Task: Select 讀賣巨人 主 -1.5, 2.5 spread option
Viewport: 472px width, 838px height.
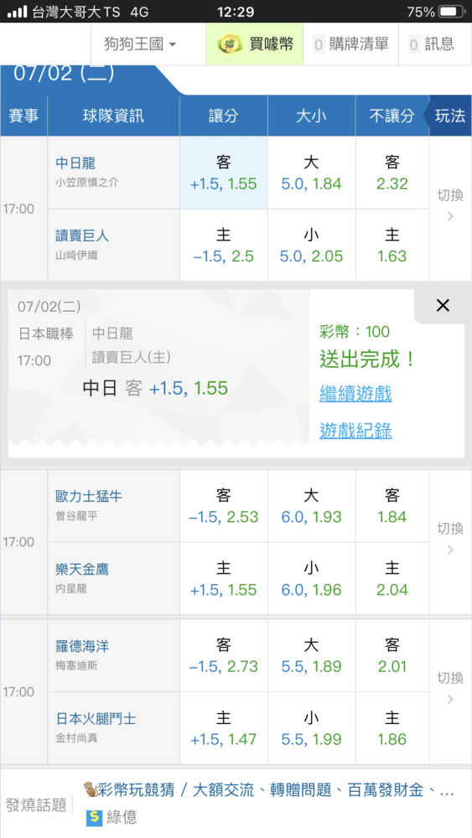Action: click(x=224, y=245)
